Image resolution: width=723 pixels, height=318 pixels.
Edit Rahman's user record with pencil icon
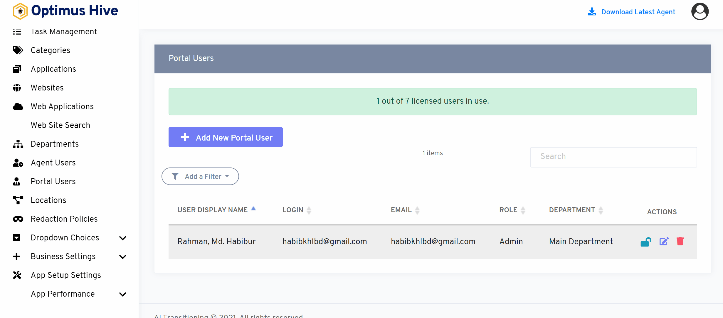[664, 241]
